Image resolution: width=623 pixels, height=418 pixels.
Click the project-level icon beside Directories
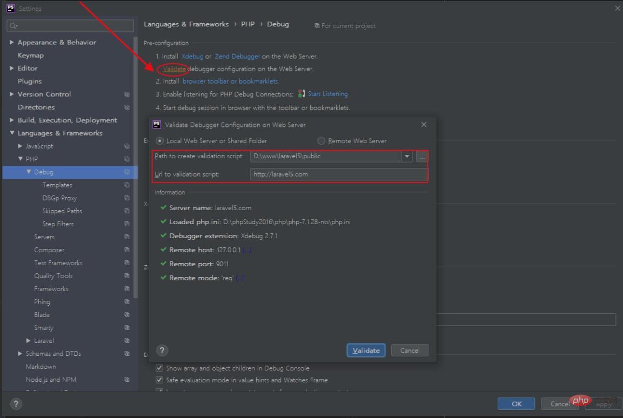pos(127,107)
